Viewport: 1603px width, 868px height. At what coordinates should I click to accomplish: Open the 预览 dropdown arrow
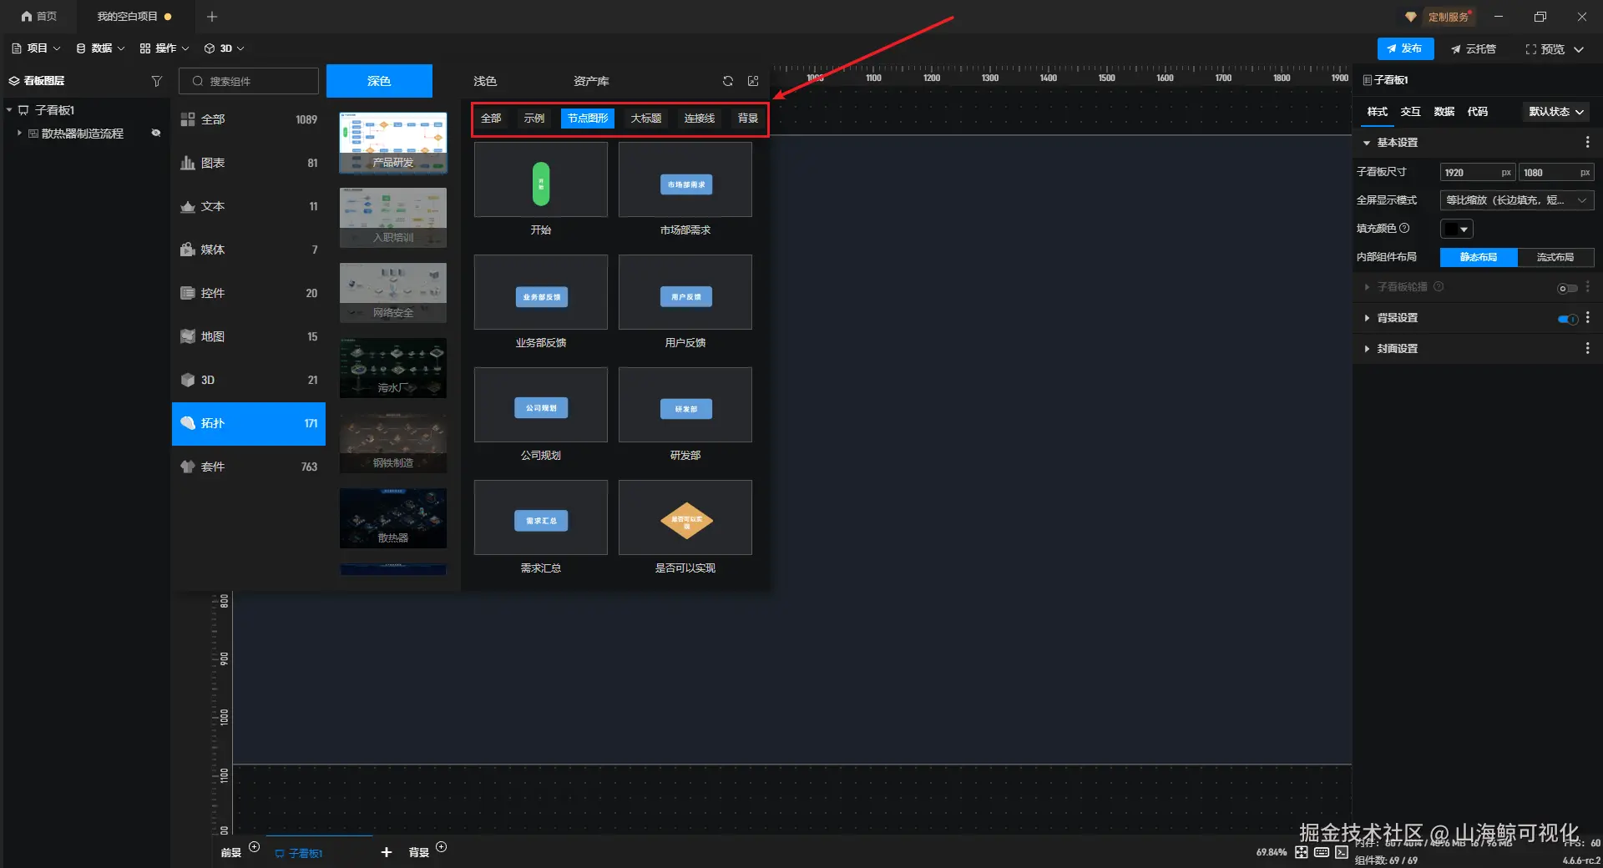click(1579, 49)
